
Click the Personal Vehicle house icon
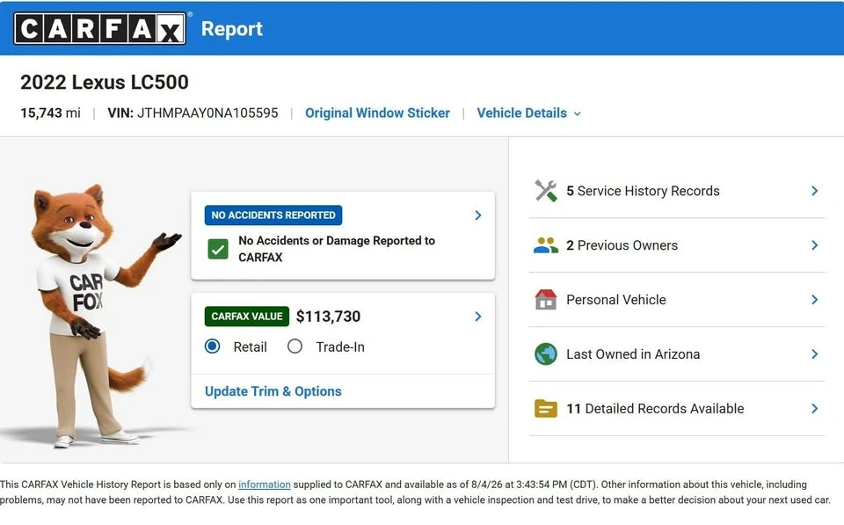(546, 299)
